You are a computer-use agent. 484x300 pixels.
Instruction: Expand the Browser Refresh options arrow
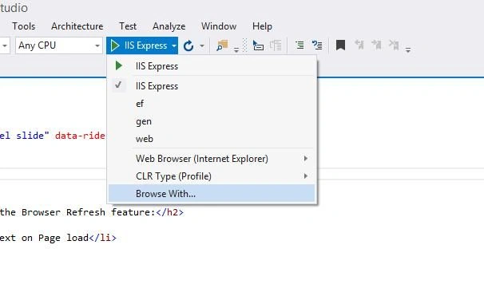pyautogui.click(x=202, y=46)
